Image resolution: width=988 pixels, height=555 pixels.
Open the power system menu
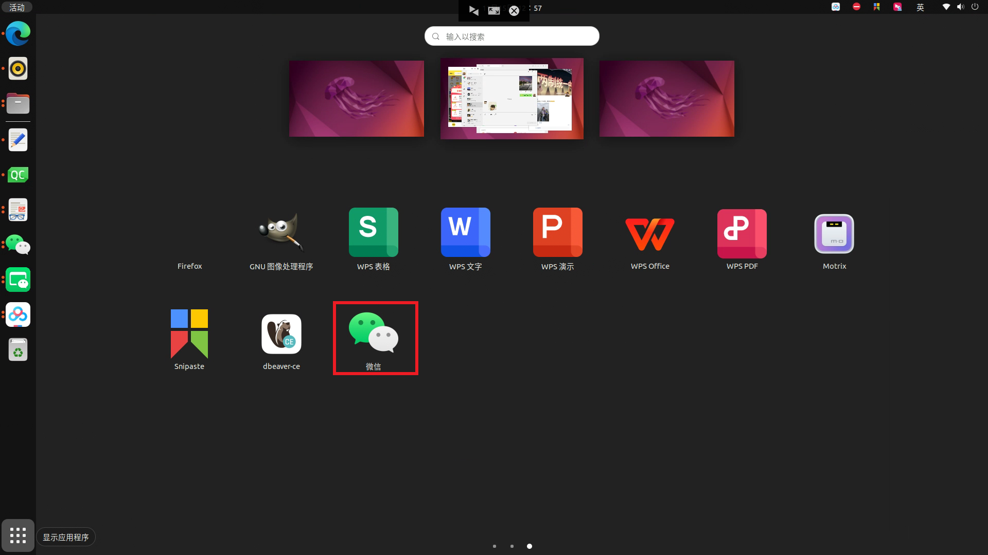(975, 7)
